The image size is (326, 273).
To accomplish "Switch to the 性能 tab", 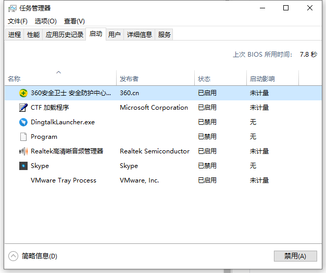I will coord(33,34).
